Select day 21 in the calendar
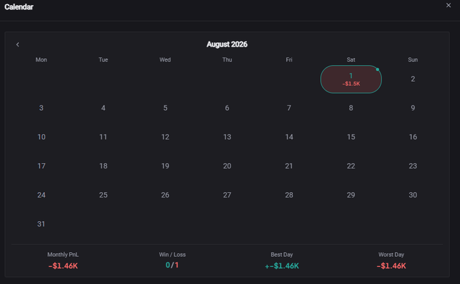Viewport: 460px width, 284px height. (x=289, y=166)
